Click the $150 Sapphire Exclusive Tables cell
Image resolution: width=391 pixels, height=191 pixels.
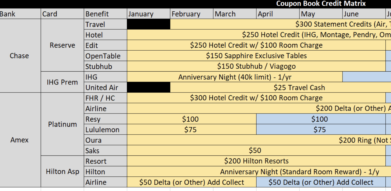tap(256, 56)
